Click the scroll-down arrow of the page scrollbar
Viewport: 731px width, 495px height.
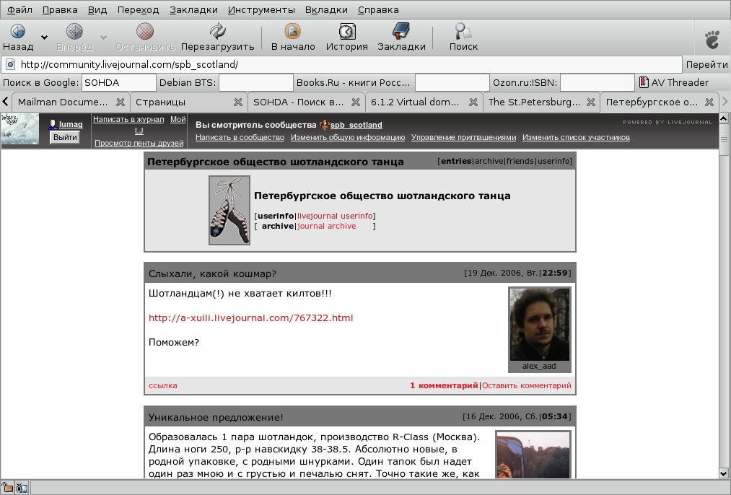click(x=724, y=473)
